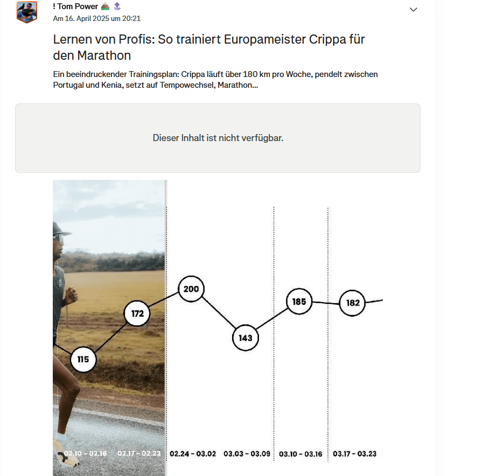This screenshot has width=482, height=476.
Task: Open the article titled Lernen von Profis
Action: pos(208,46)
